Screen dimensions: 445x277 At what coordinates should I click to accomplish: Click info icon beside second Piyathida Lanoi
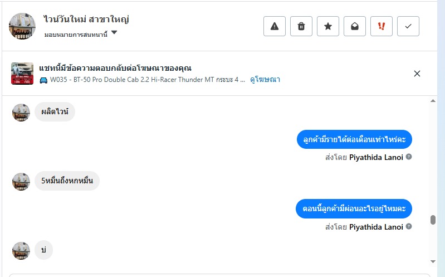409,227
